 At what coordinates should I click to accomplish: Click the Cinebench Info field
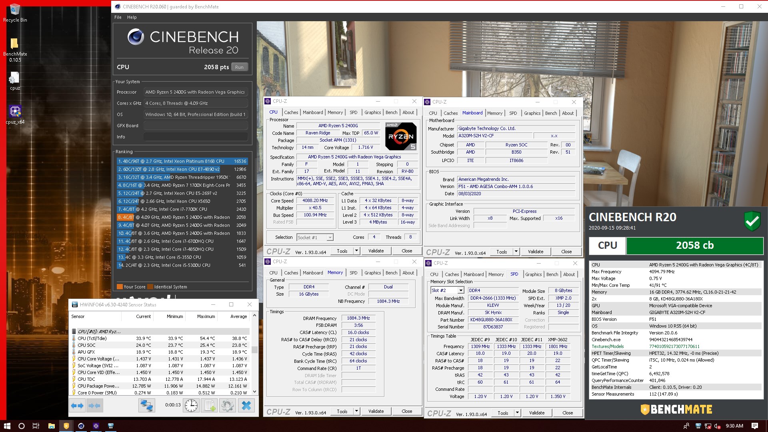click(x=196, y=137)
